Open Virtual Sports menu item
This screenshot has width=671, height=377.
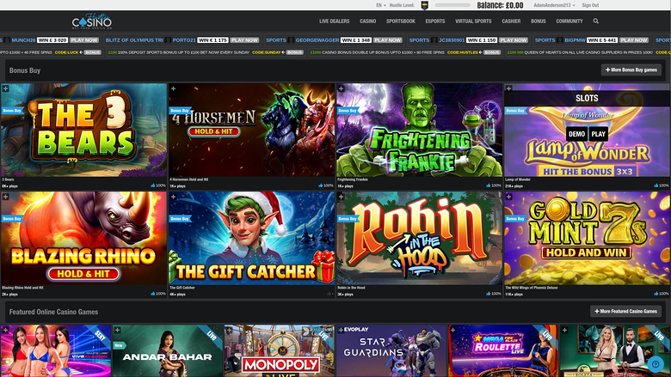[473, 21]
